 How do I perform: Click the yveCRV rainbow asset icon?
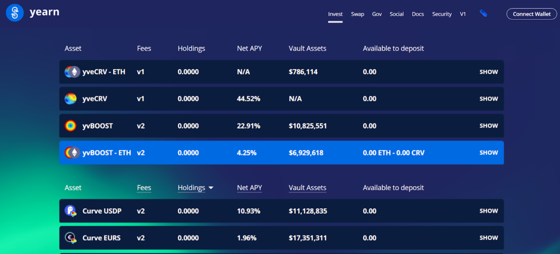[x=71, y=99]
